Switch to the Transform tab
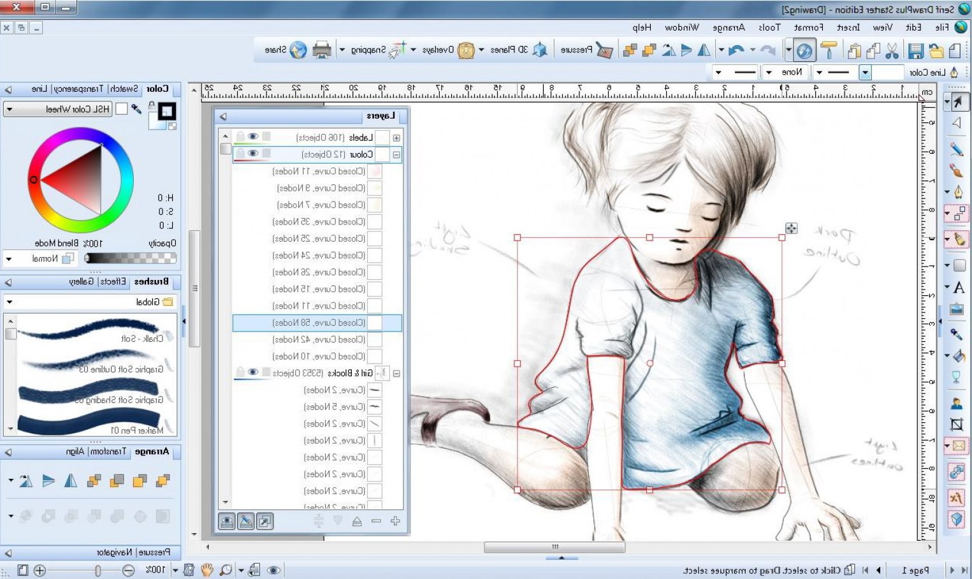 [108, 451]
